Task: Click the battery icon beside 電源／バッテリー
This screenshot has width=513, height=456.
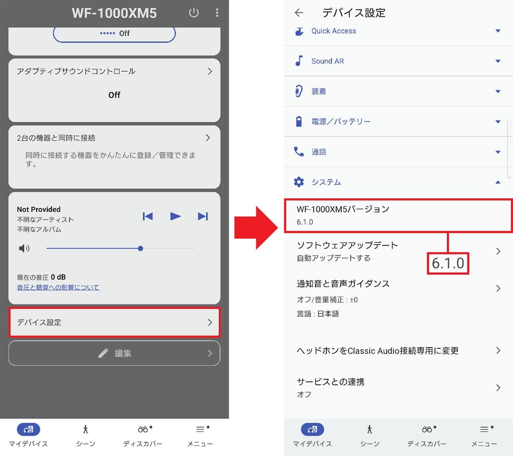Action: coord(299,121)
